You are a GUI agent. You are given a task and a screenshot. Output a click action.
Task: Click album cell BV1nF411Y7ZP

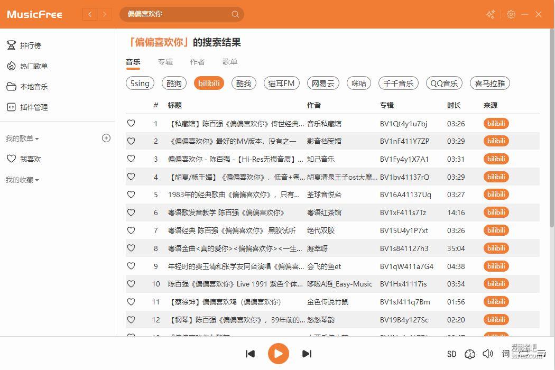pyautogui.click(x=404, y=141)
